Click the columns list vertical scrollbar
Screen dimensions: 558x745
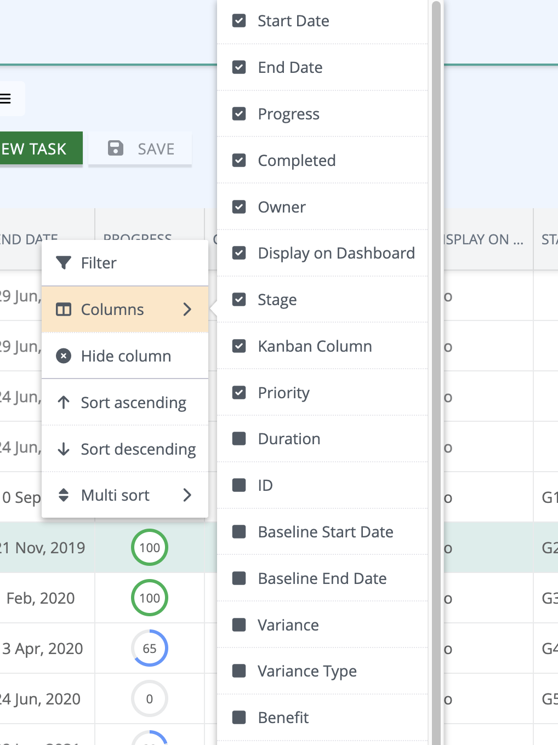[x=436, y=373]
